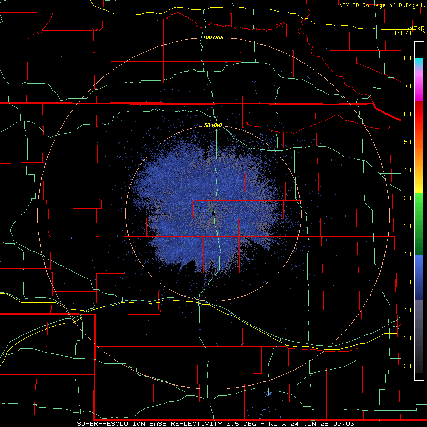Click the 0 value on the color scale

point(409,282)
